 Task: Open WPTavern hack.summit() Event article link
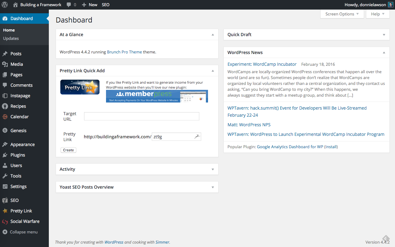tap(297, 111)
